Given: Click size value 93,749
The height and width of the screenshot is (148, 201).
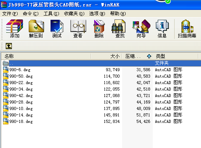Looking at the screenshot, I should click(x=113, y=70).
